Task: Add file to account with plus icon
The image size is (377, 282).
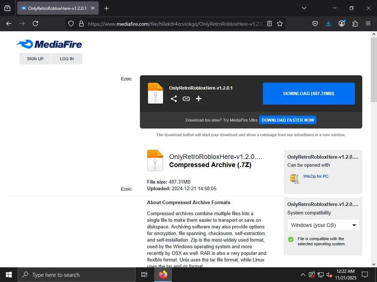Action: pos(198,99)
